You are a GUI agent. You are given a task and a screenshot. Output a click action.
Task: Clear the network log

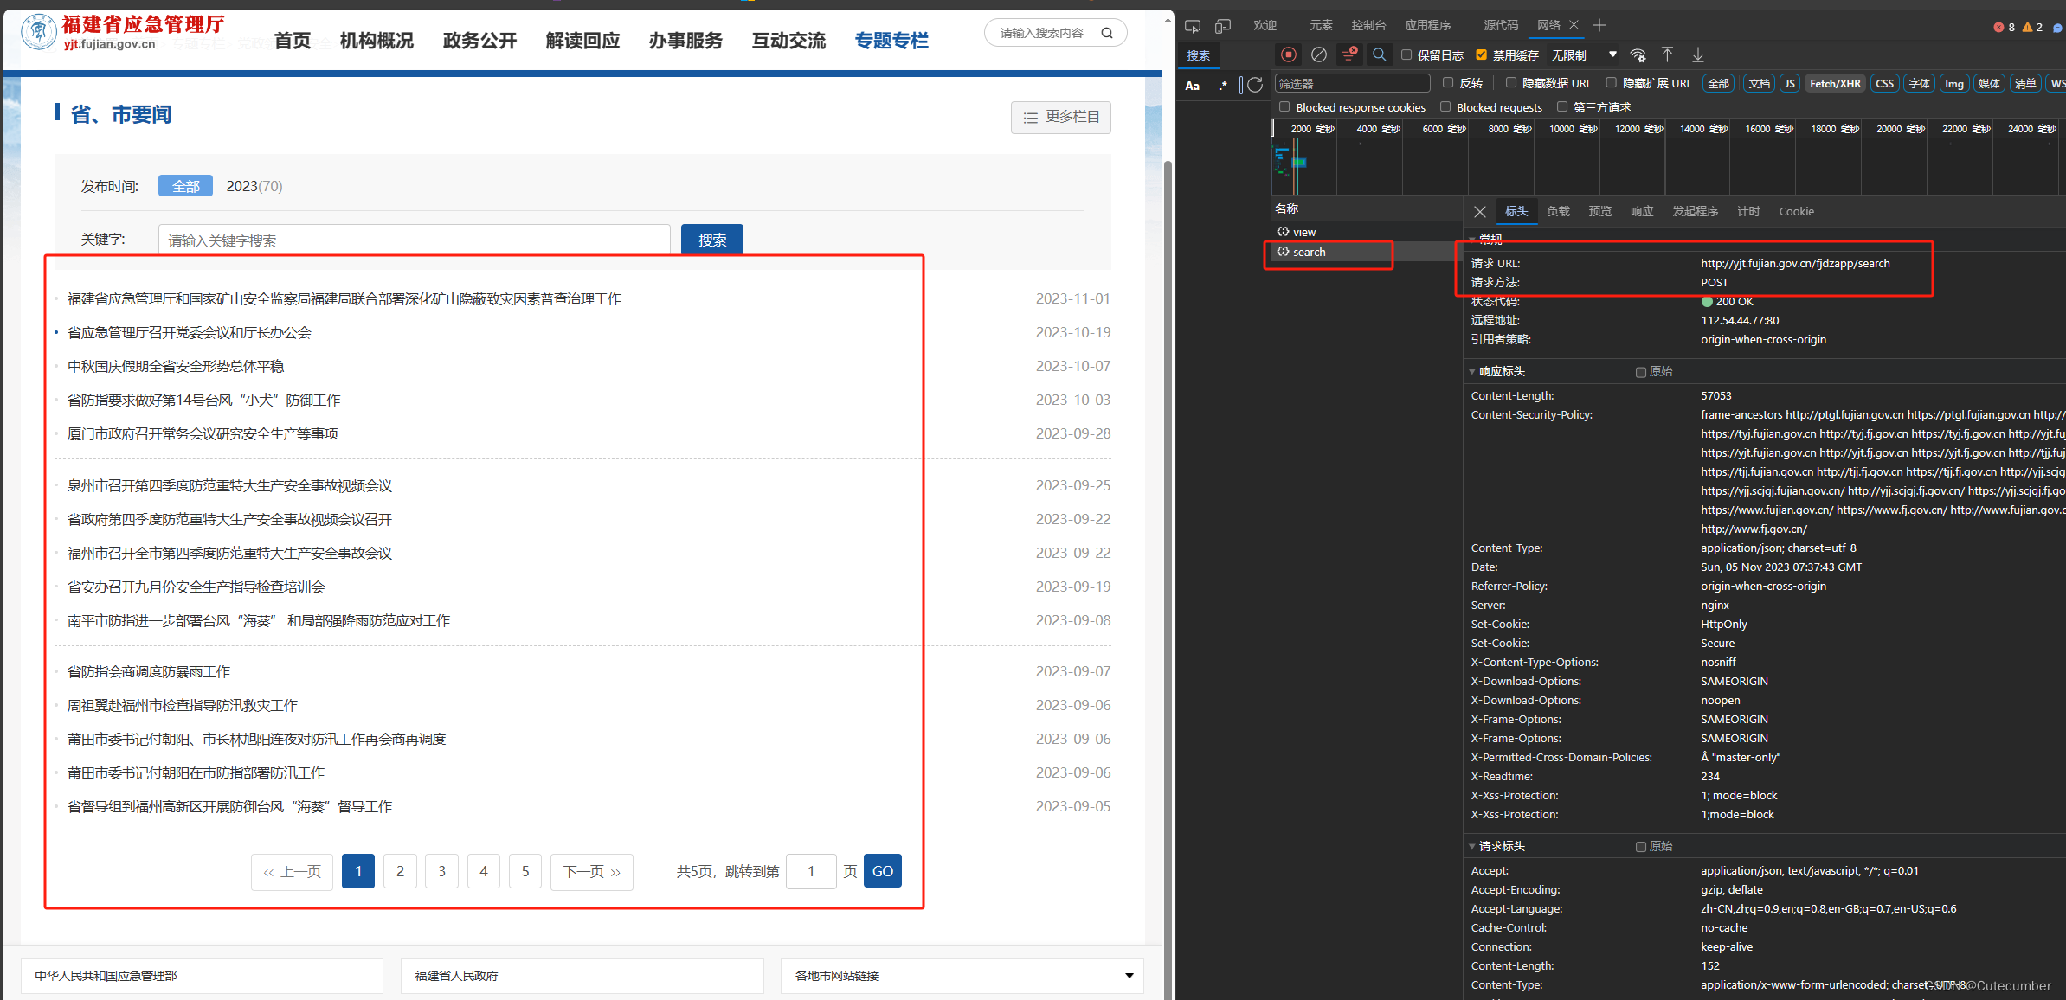tap(1319, 54)
